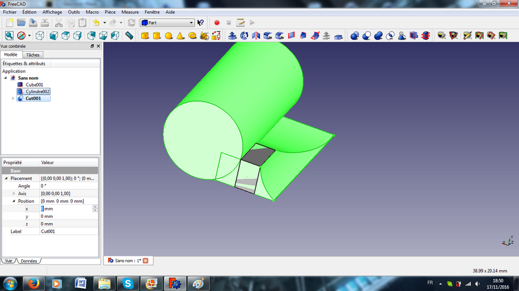Viewport: 519px width, 291px height.
Task: Create a sphere primitive
Action: pyautogui.click(x=169, y=36)
